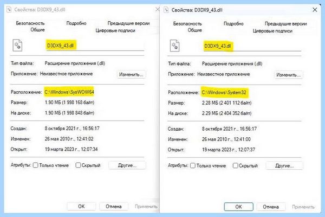Click Неизвестное приложение in right System32 window
The image size is (325, 217).
click(x=223, y=74)
